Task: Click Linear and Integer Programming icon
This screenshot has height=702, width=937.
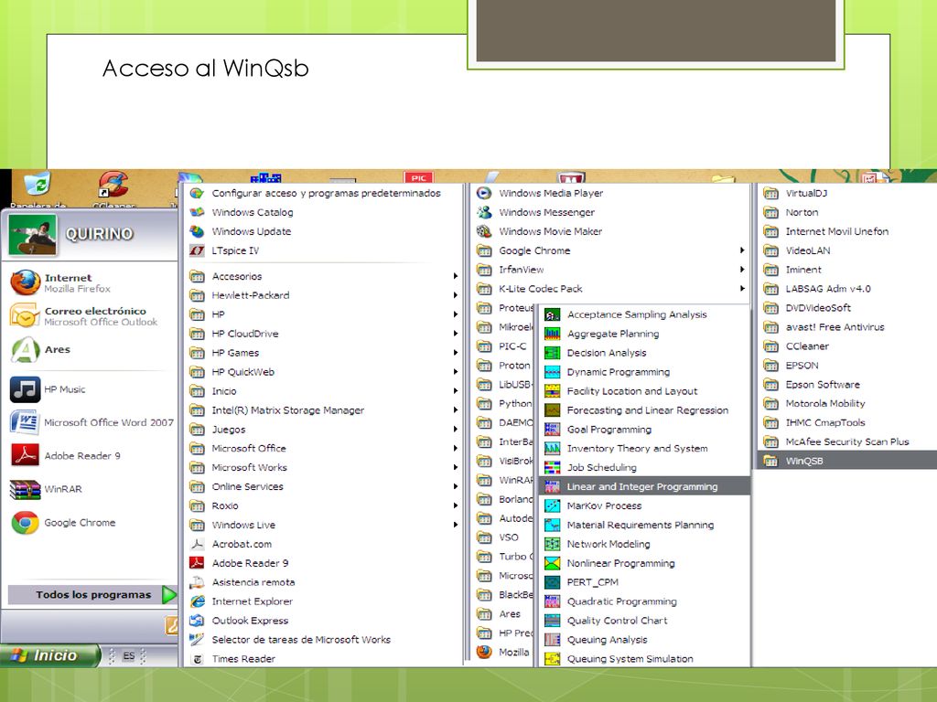Action: click(552, 486)
